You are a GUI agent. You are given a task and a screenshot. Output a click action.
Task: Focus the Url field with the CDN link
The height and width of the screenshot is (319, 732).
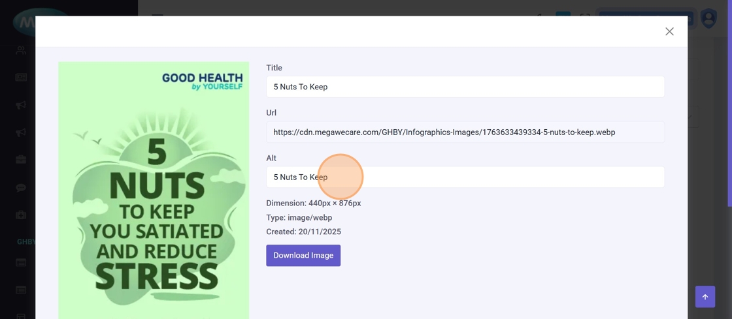[x=465, y=132]
